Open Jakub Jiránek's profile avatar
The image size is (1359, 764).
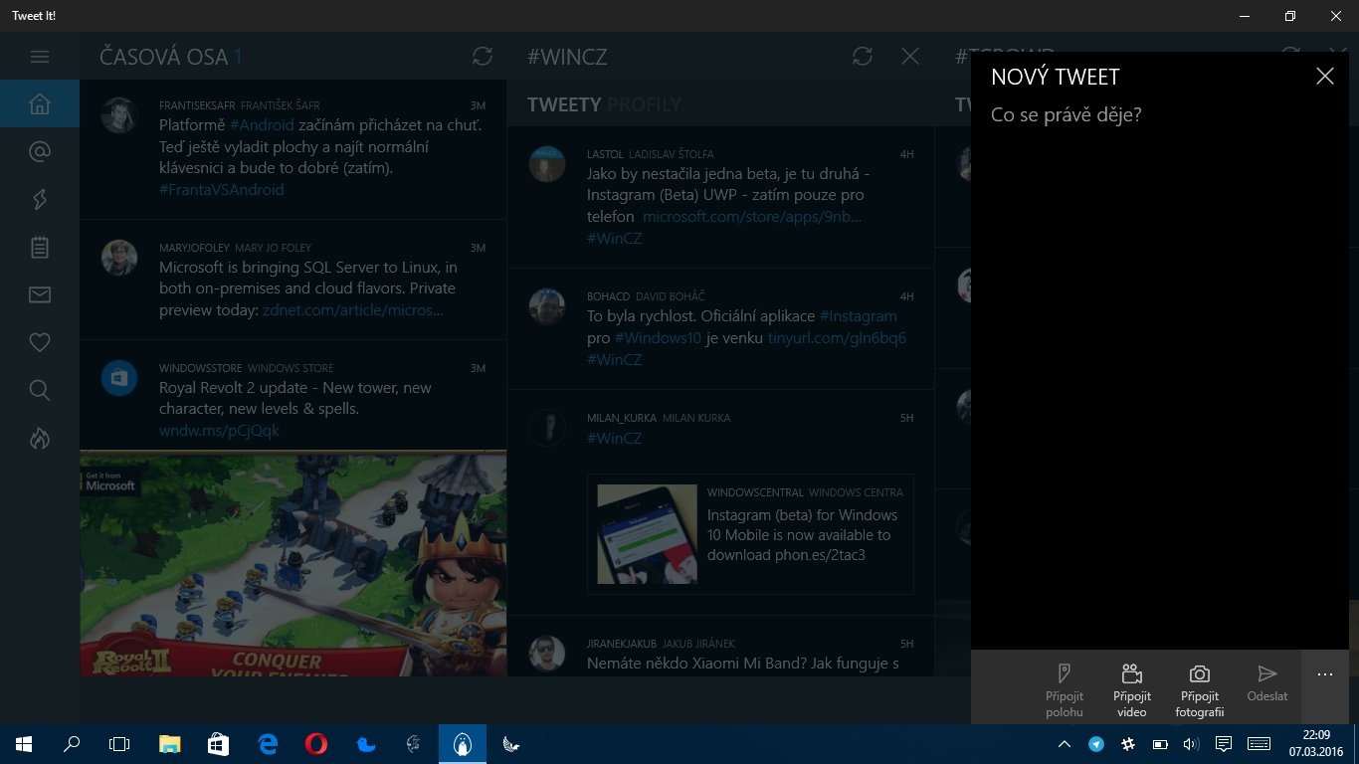tap(547, 654)
